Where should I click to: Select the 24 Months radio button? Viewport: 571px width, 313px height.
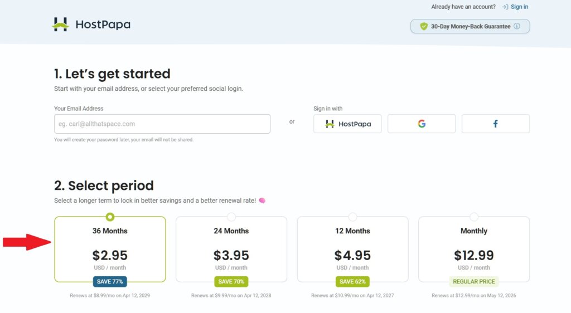click(231, 217)
